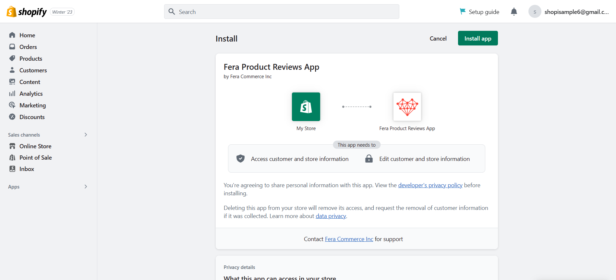Click the Content icon in sidebar
This screenshot has width=616, height=280.
coord(12,82)
